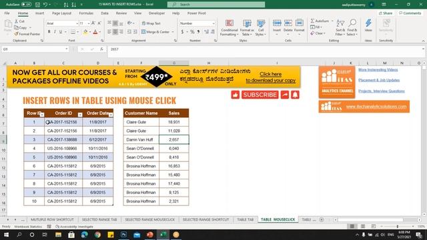The height and width of the screenshot is (240, 427).
Task: Click the thumbs-up like icon
Action: (236, 95)
